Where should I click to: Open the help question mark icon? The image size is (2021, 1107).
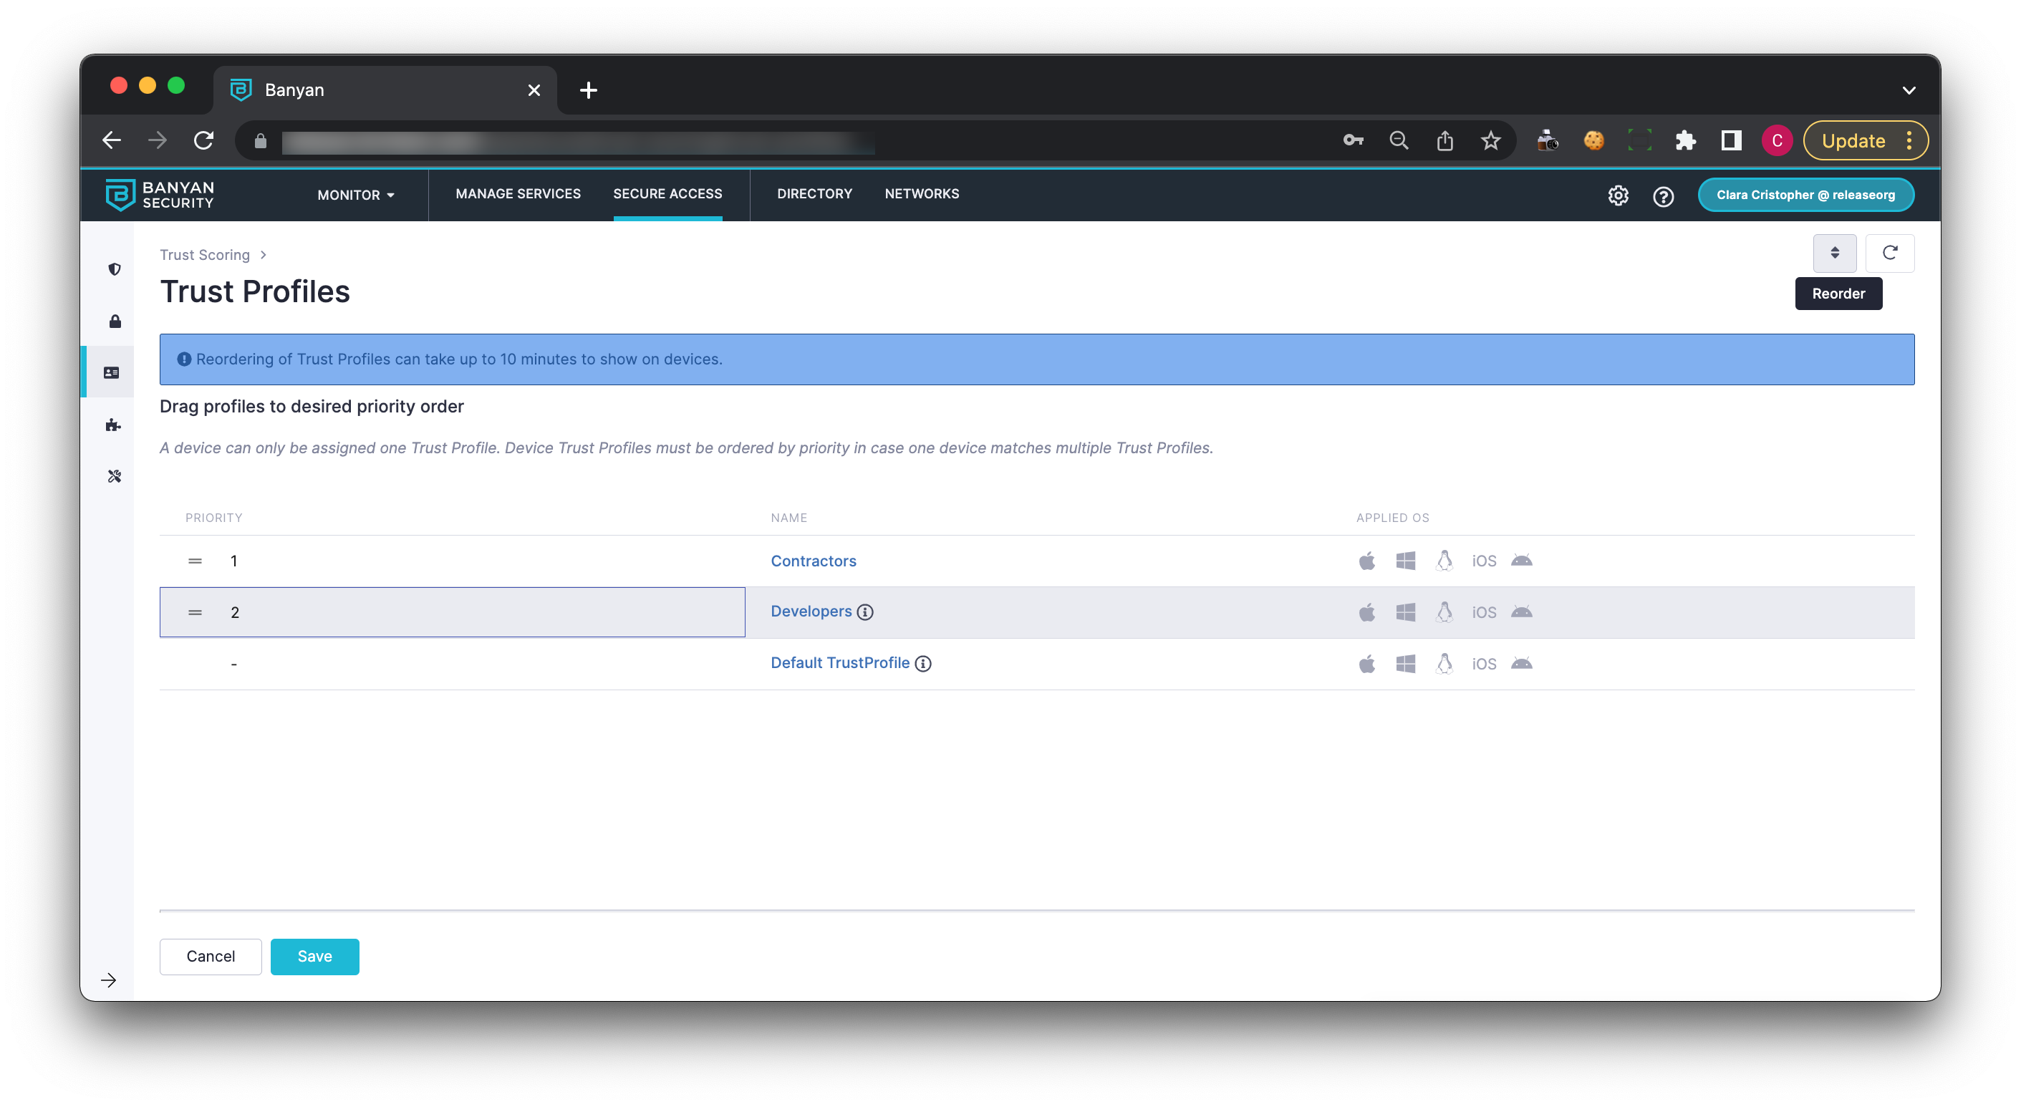click(1662, 195)
